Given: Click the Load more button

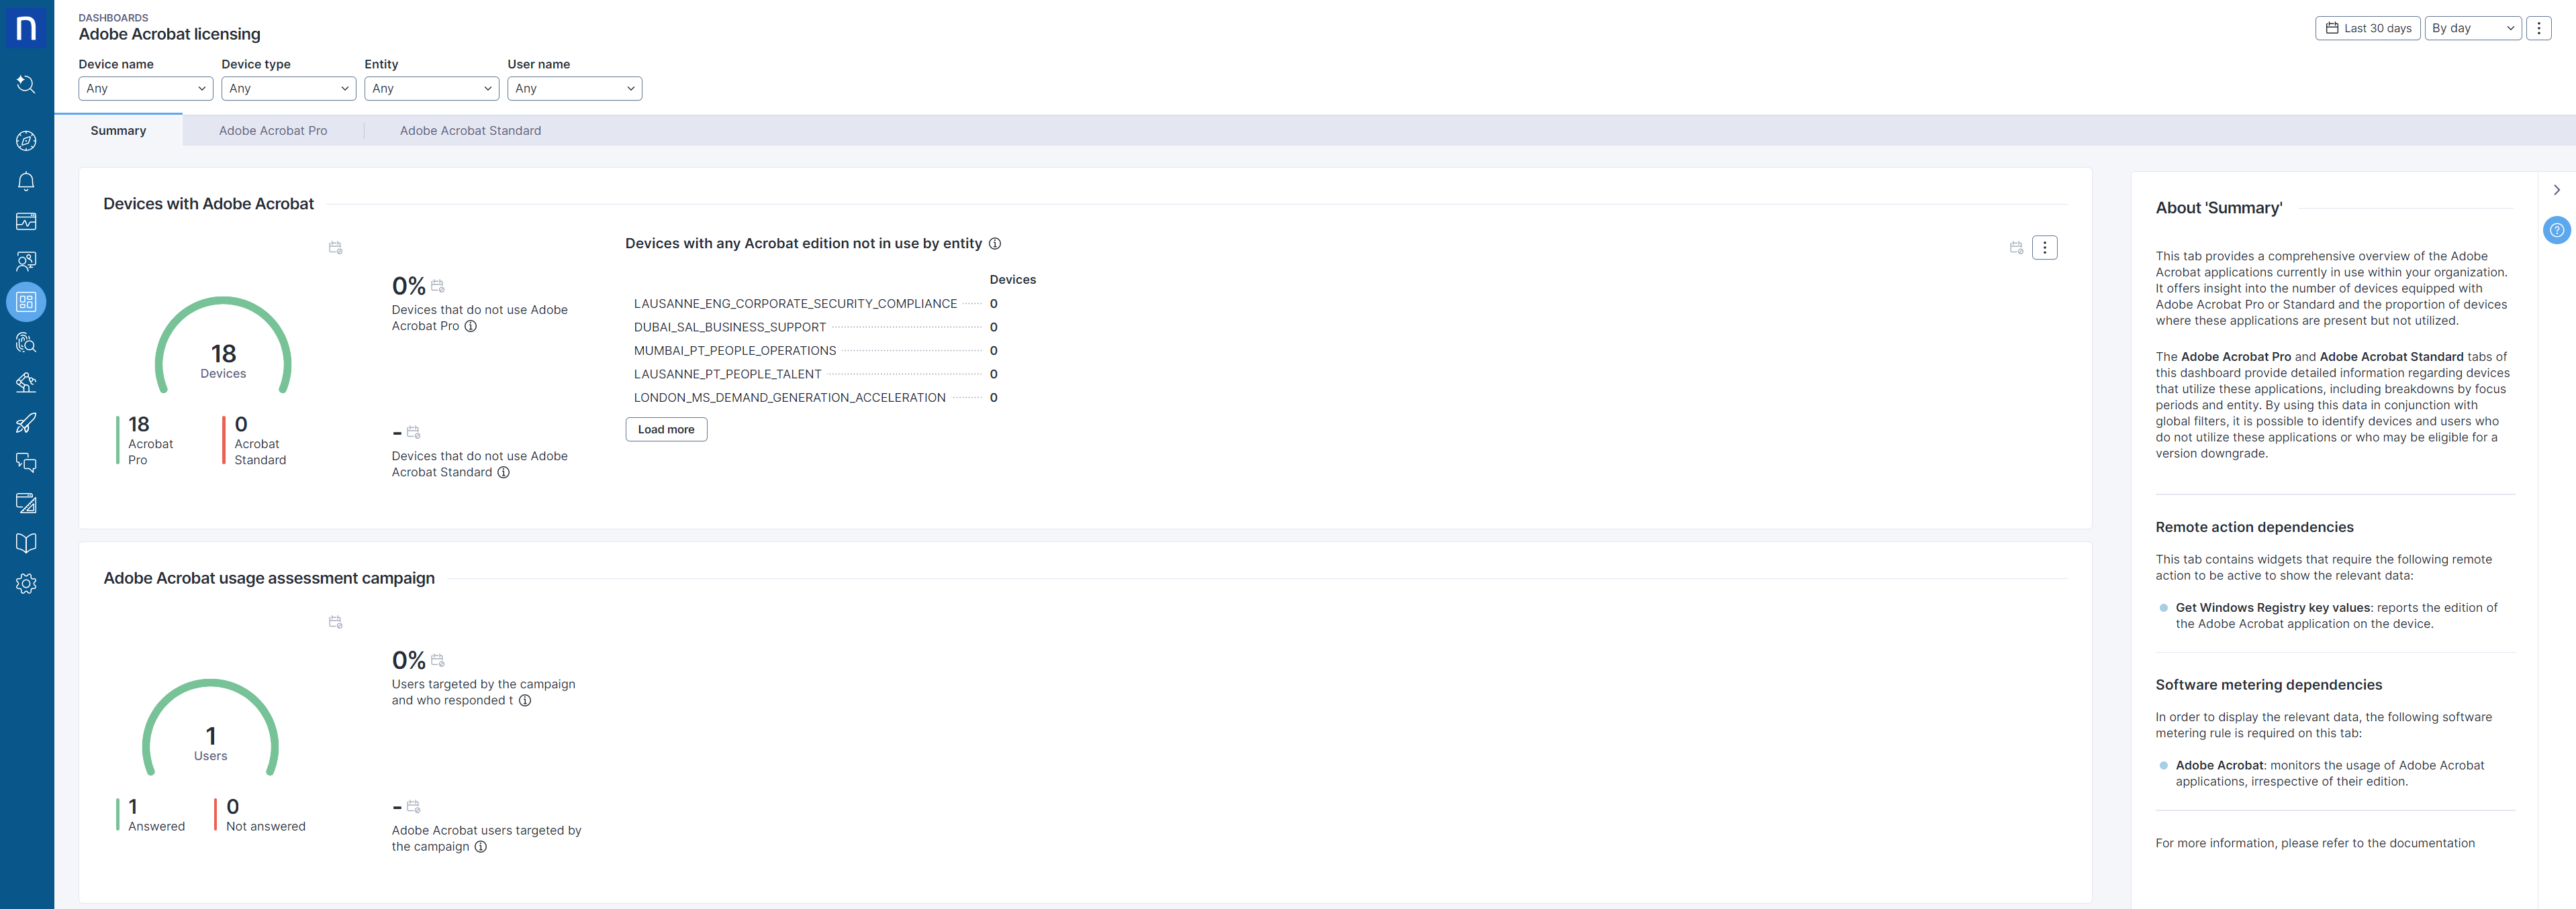Looking at the screenshot, I should click(666, 429).
